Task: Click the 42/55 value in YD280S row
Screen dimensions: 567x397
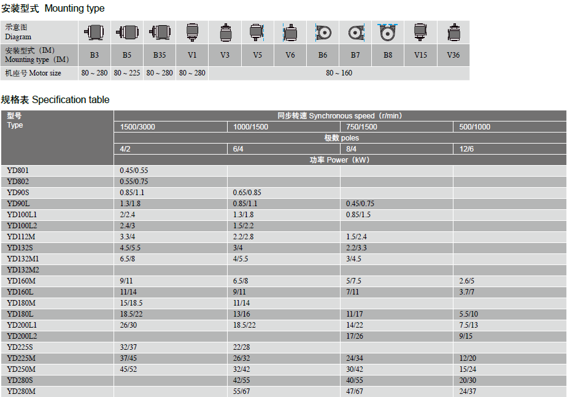Action: point(242,380)
